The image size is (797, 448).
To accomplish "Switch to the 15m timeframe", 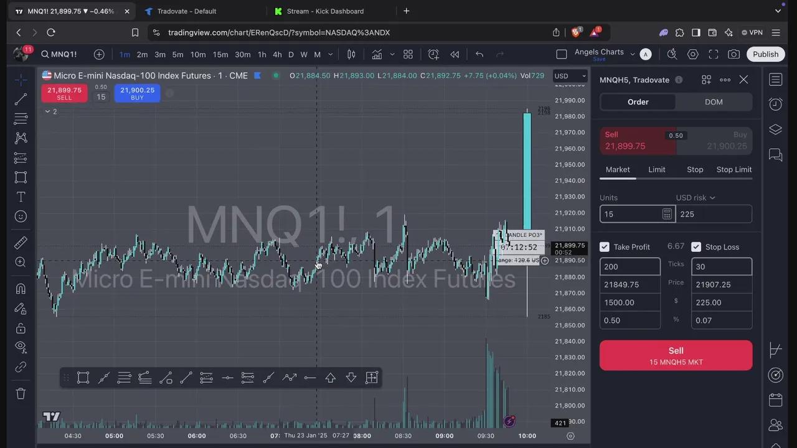I will 220,54.
